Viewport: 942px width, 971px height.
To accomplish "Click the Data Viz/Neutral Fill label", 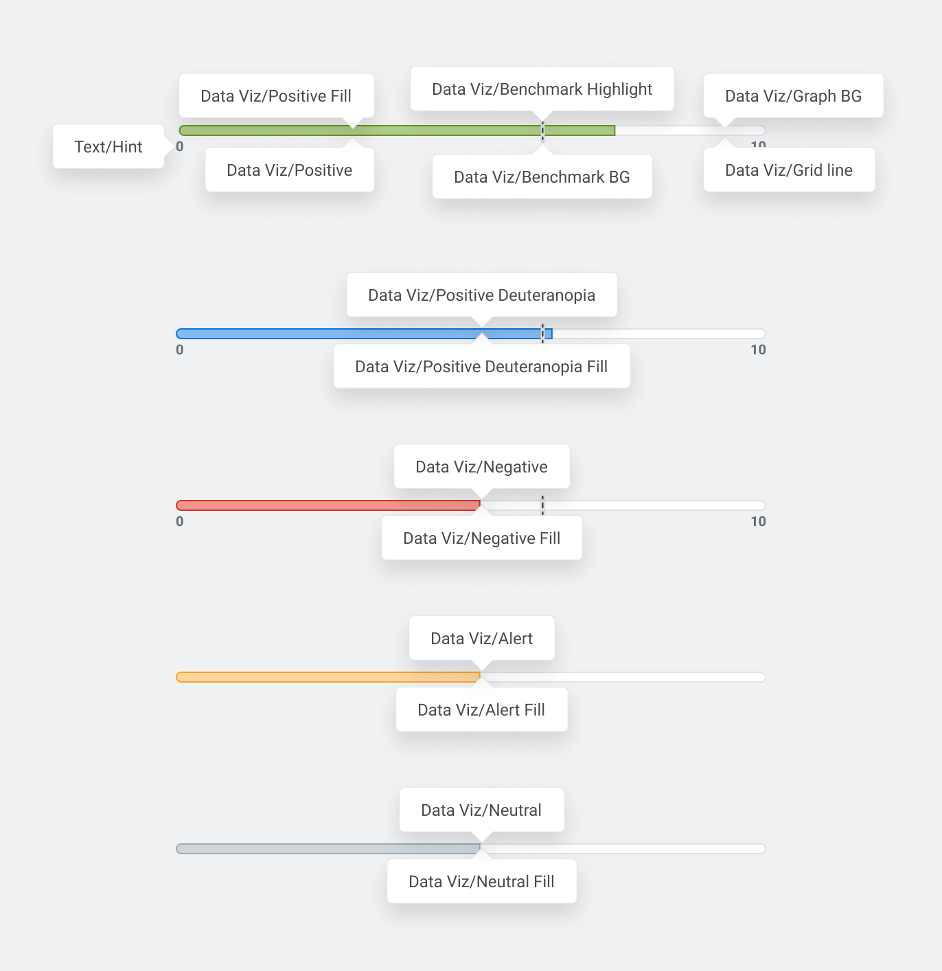I will click(481, 882).
